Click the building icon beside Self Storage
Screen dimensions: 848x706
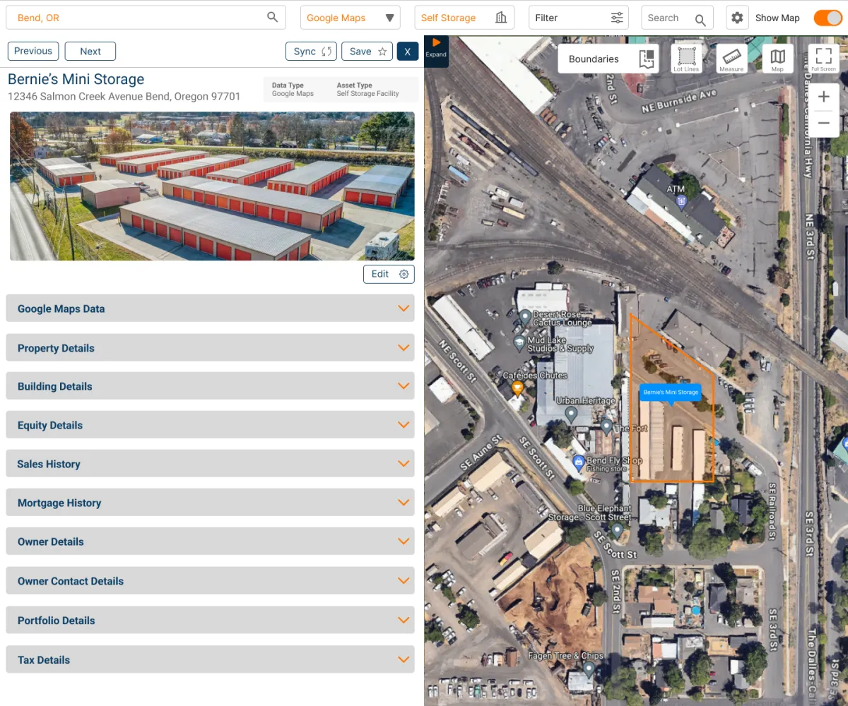click(501, 18)
